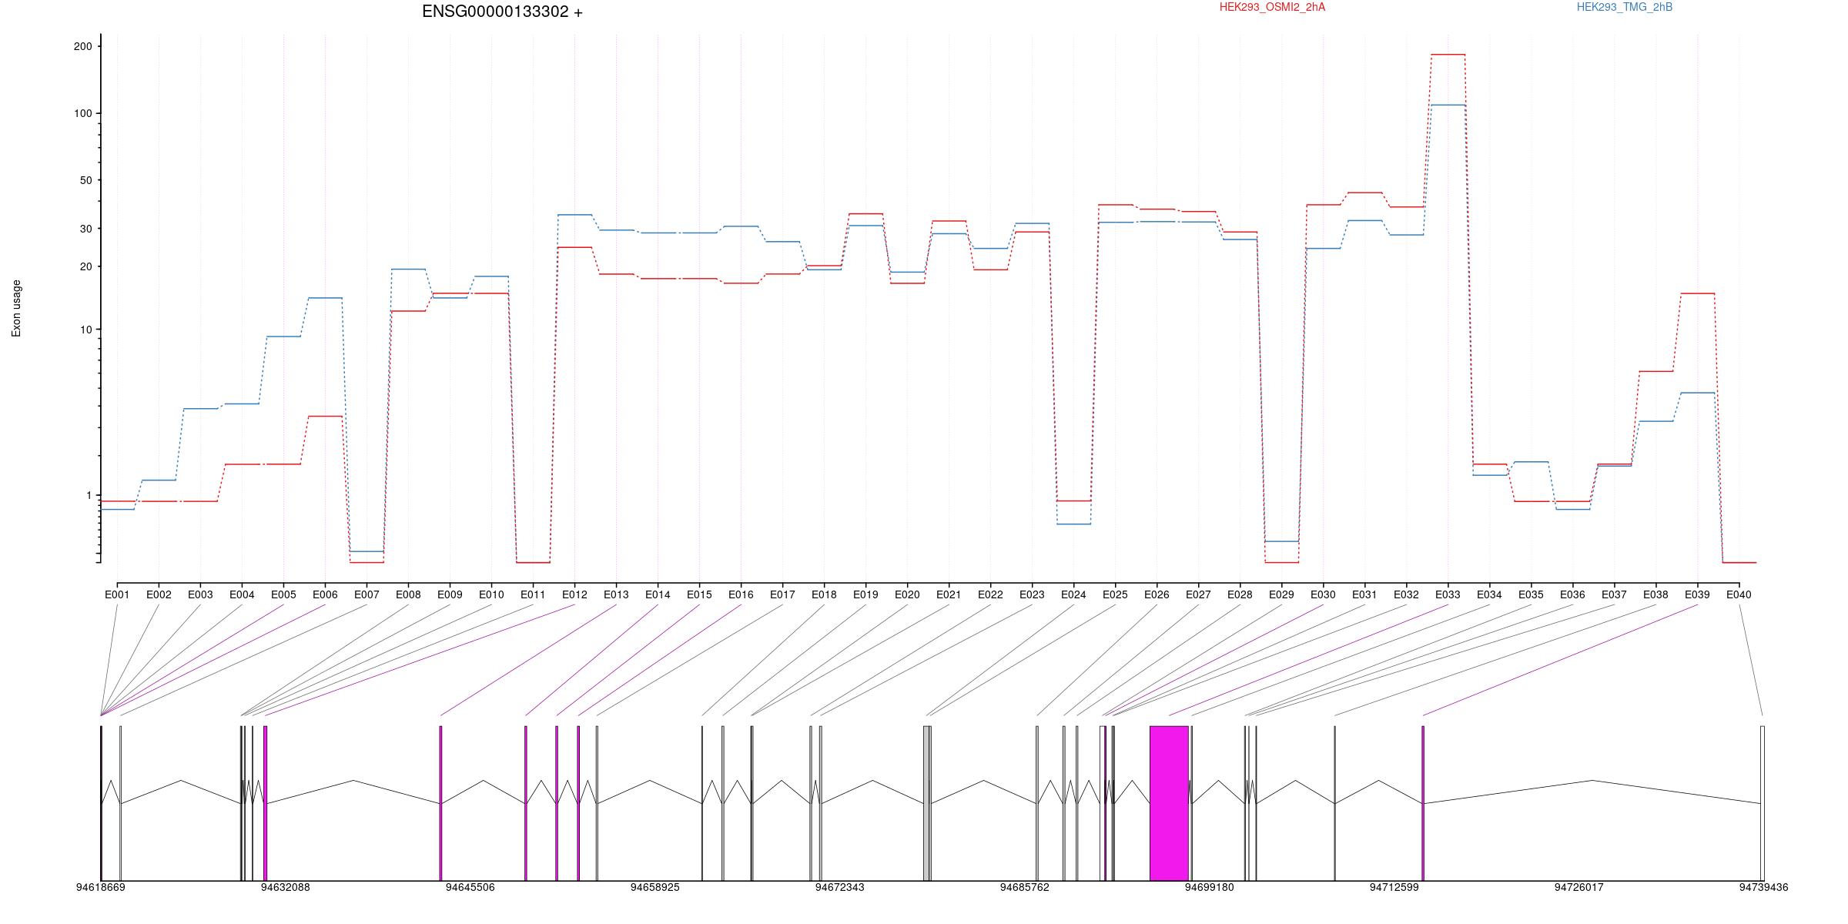Click y-axis tick value 100
Screen dimensions: 1848x924
click(x=82, y=113)
